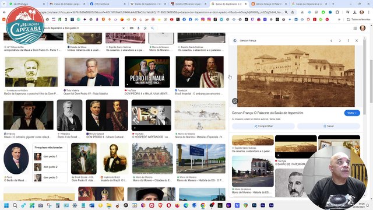Viewport: 373px width, 210px height.
Task: Select related search dom pedro 2
Action: [50, 167]
